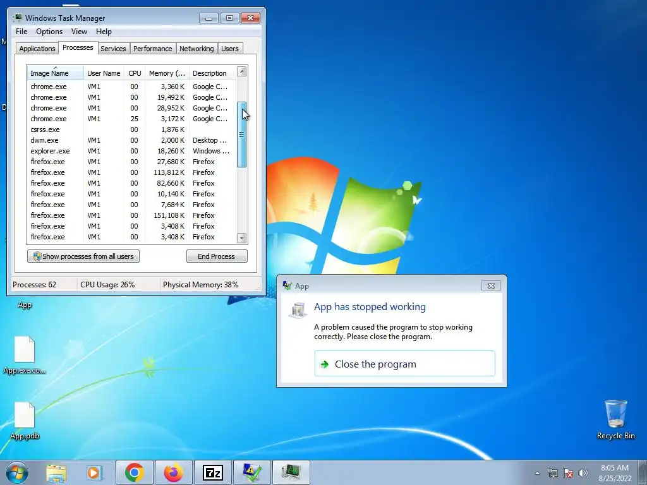The width and height of the screenshot is (647, 485).
Task: Open the Start menu orb
Action: 17,472
